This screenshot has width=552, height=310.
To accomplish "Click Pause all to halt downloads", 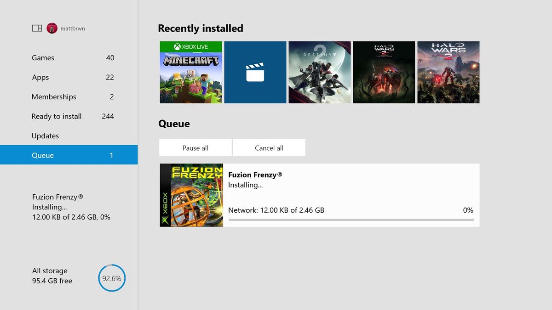I will pyautogui.click(x=195, y=147).
